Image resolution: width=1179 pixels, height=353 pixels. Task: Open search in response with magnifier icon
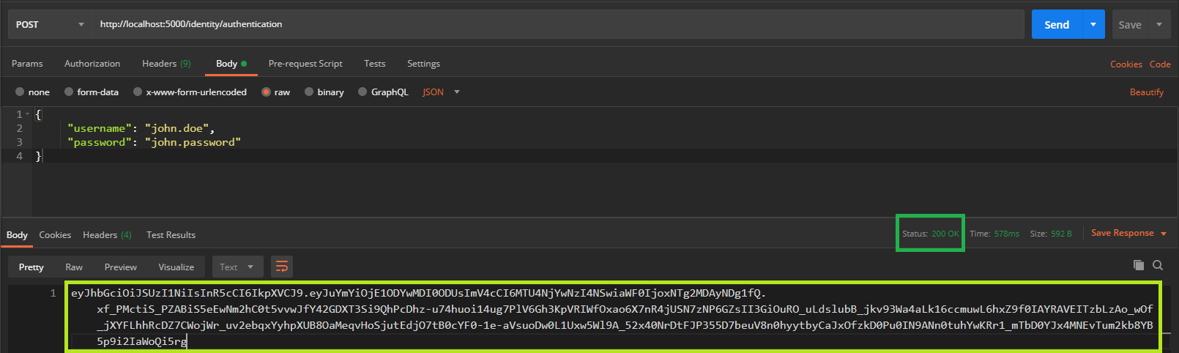click(x=1158, y=265)
